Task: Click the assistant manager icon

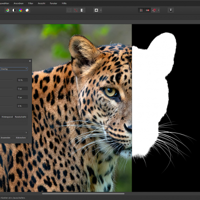Action: [x=170, y=10]
